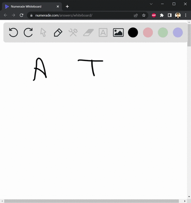
Task: Reload the current page
Action: pos(21,15)
